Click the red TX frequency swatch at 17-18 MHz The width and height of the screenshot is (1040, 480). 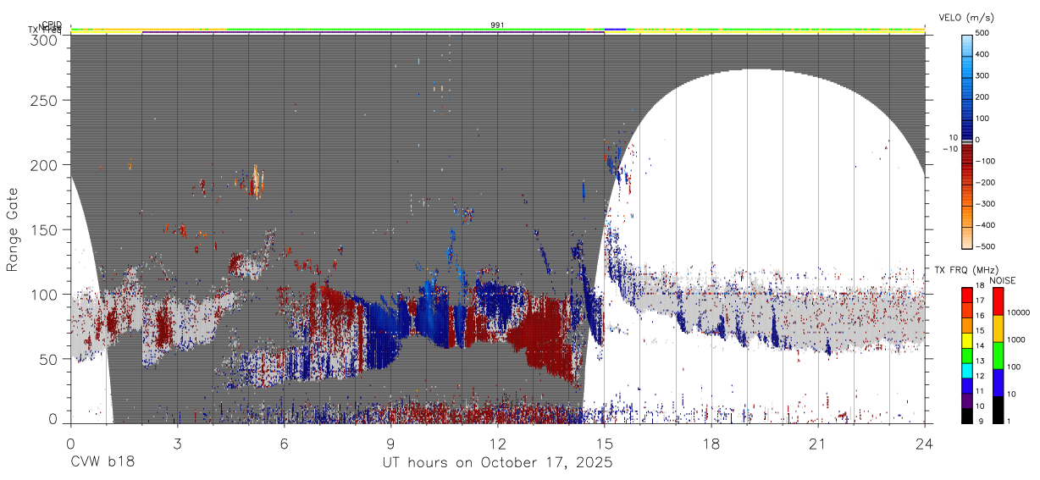point(966,295)
